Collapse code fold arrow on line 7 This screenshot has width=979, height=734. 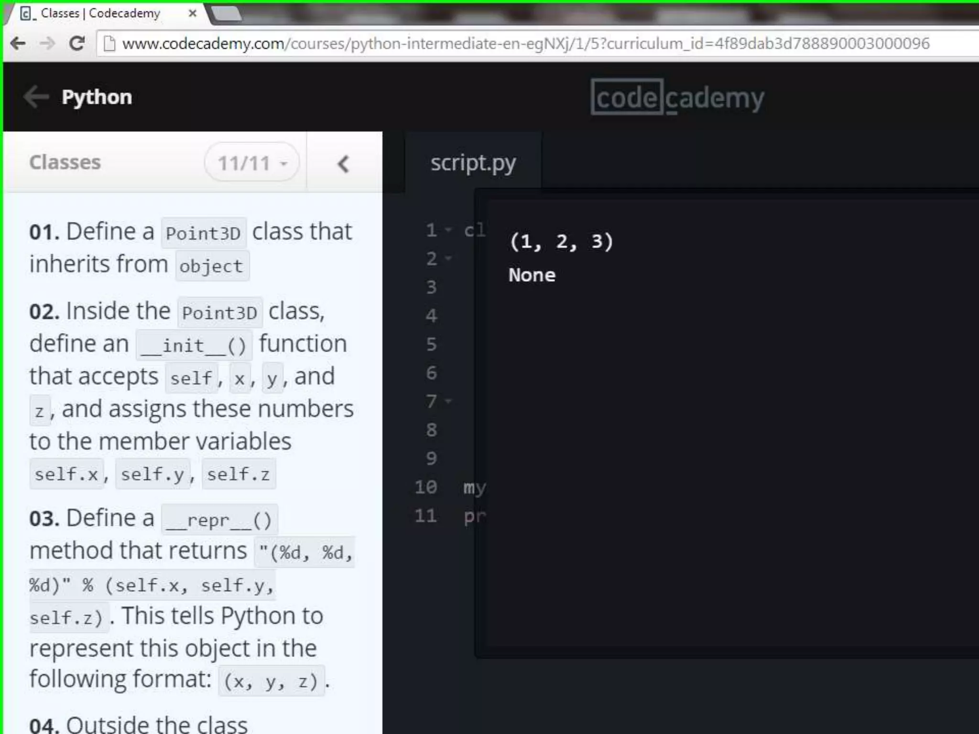coord(448,401)
